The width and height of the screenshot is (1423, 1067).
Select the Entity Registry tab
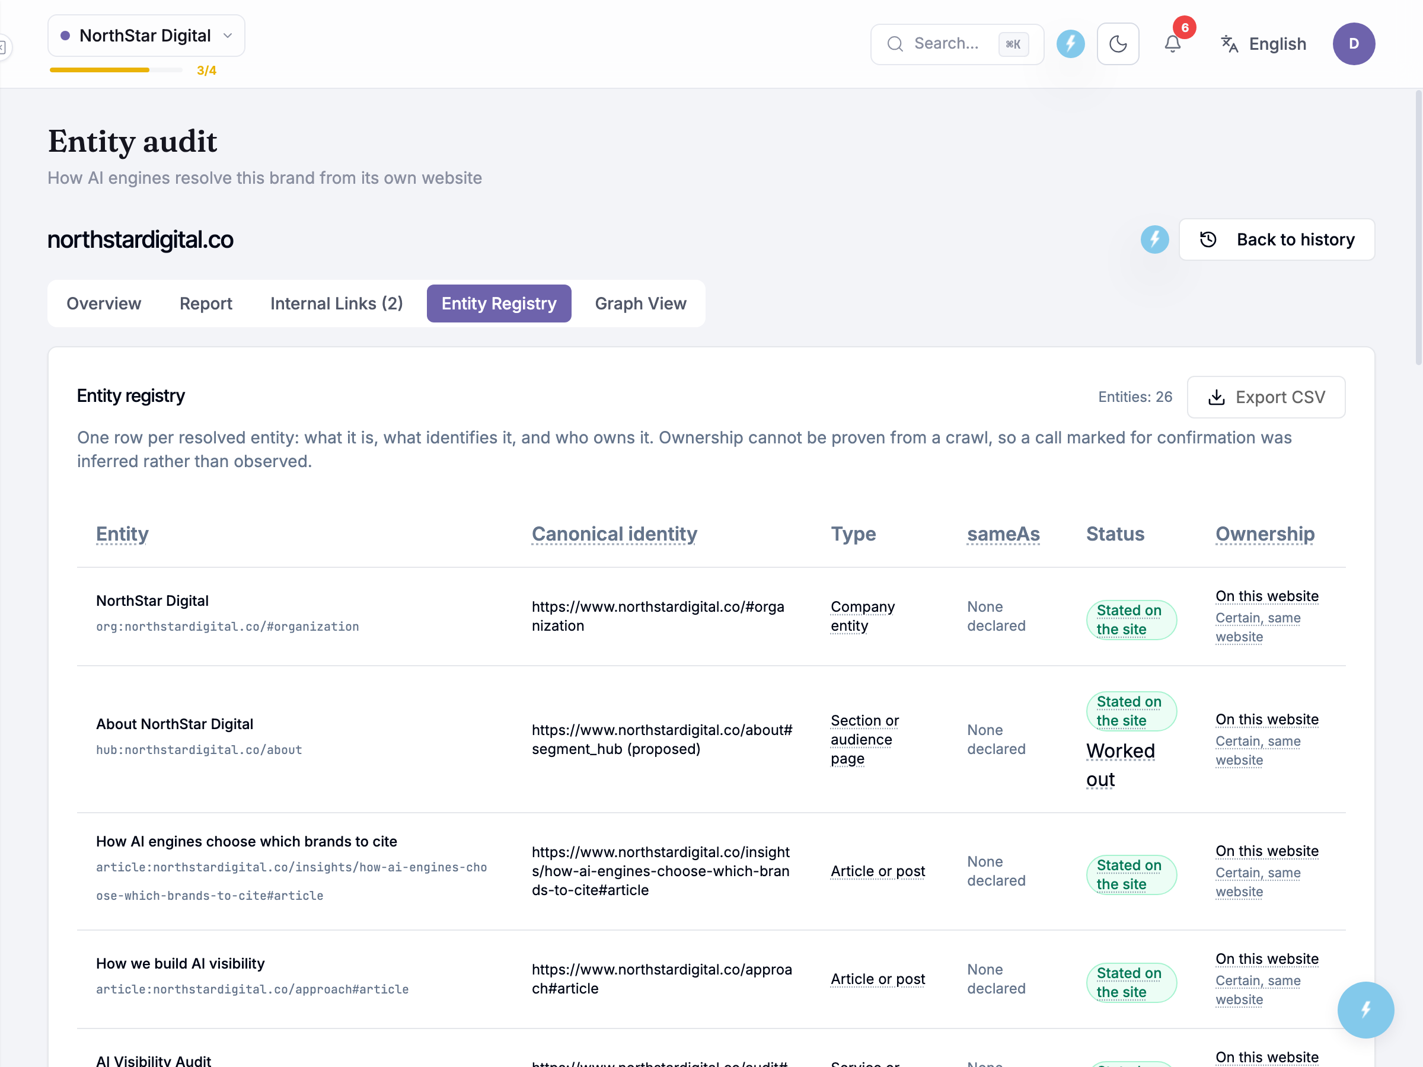tap(499, 303)
